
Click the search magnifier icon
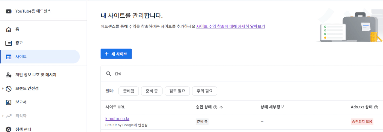point(109,74)
